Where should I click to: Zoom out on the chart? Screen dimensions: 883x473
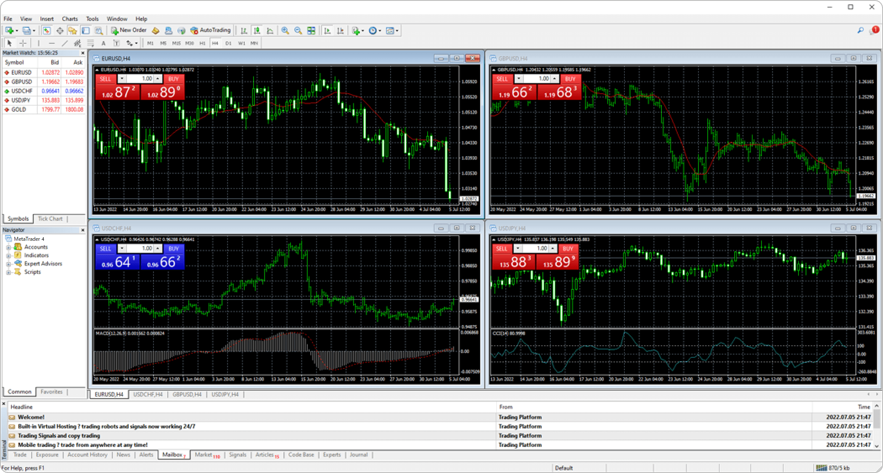pos(298,30)
